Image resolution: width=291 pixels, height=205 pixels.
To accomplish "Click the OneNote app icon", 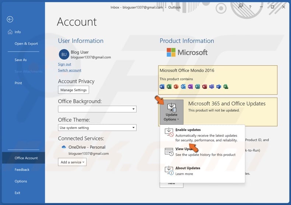I will pyautogui.click(x=190, y=87).
